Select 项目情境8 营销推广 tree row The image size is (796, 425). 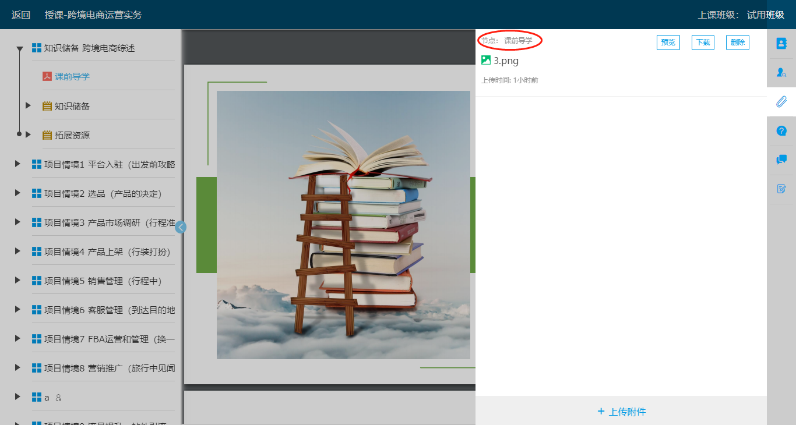pyautogui.click(x=110, y=368)
